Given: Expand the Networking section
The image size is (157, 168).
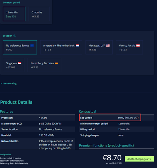Looking at the screenshot, I should coord(10,84).
